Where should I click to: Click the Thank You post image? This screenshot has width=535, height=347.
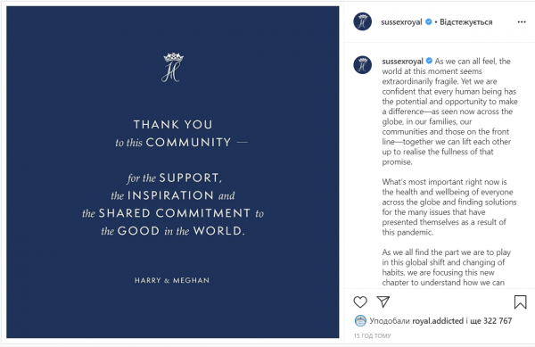173,172
